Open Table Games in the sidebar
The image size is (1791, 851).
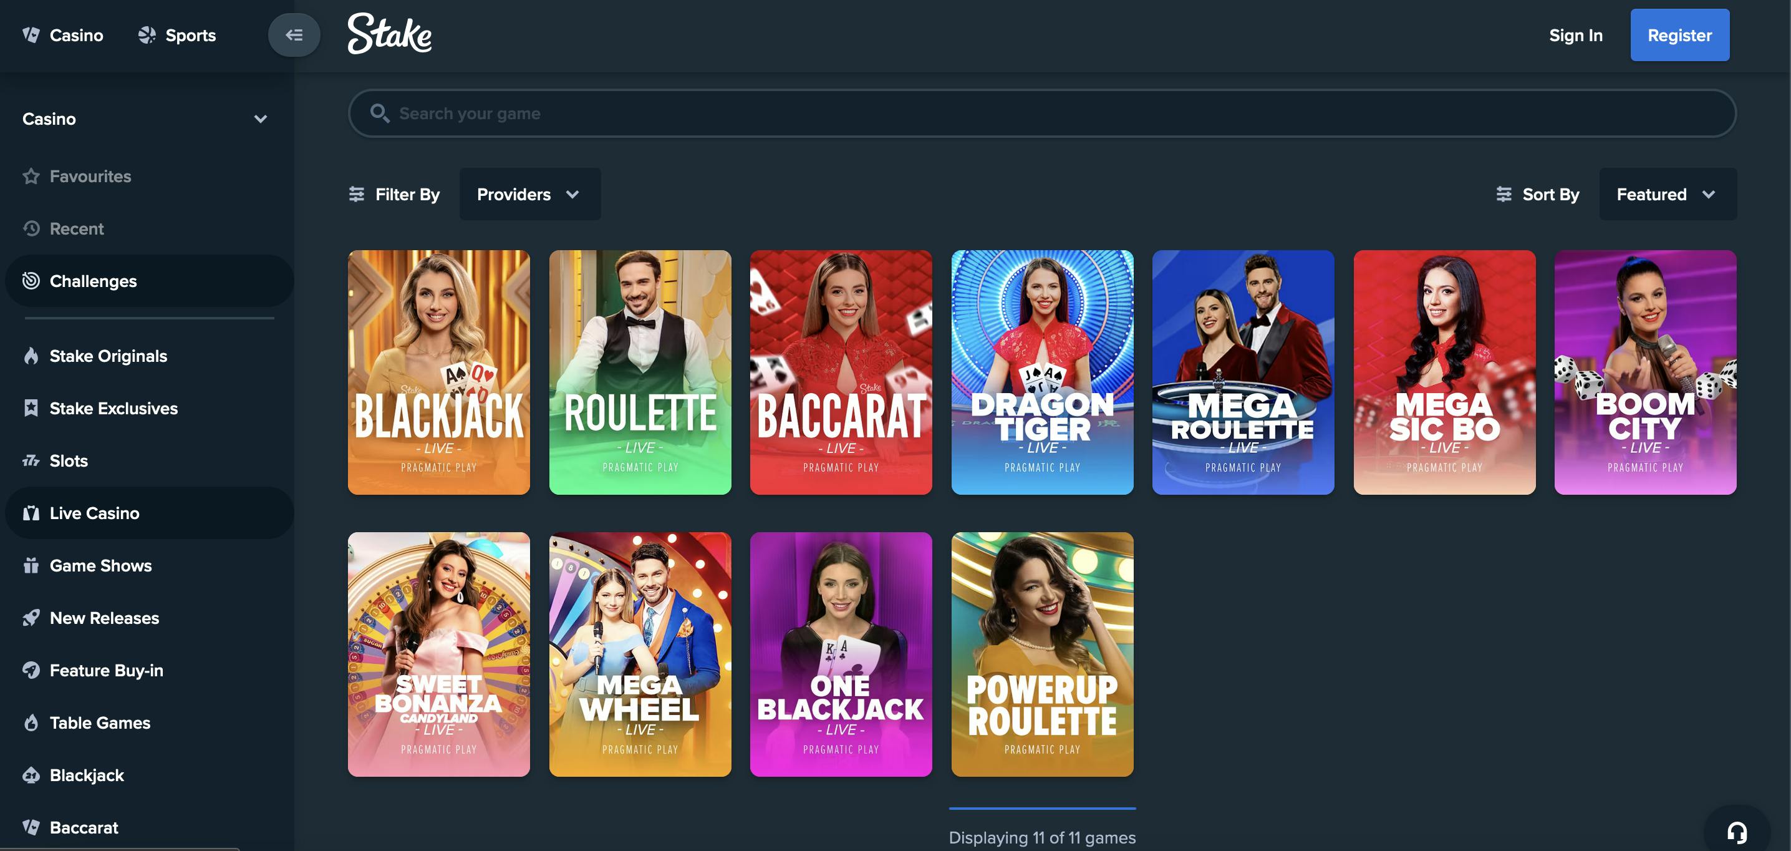(x=99, y=722)
